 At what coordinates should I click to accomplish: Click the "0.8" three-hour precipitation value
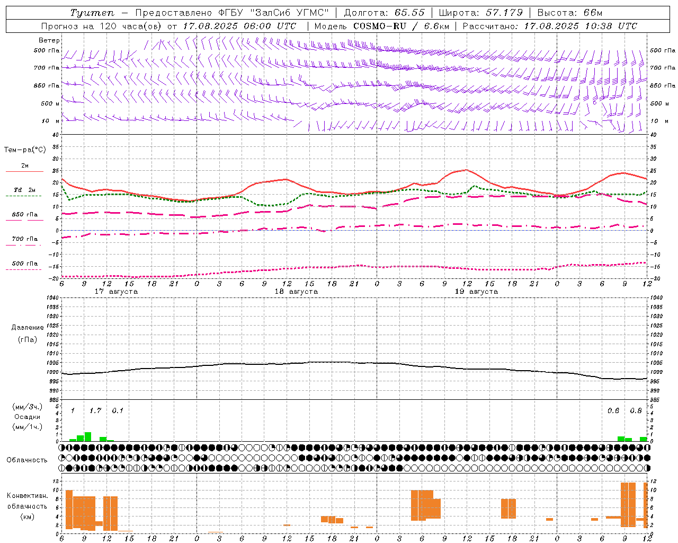pos(636,410)
